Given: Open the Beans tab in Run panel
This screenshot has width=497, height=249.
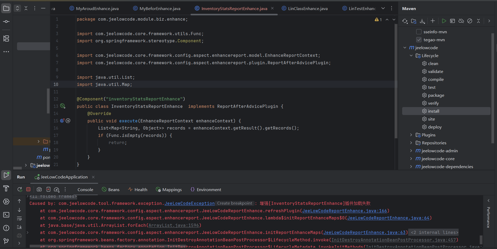Looking at the screenshot, I should pyautogui.click(x=114, y=190).
